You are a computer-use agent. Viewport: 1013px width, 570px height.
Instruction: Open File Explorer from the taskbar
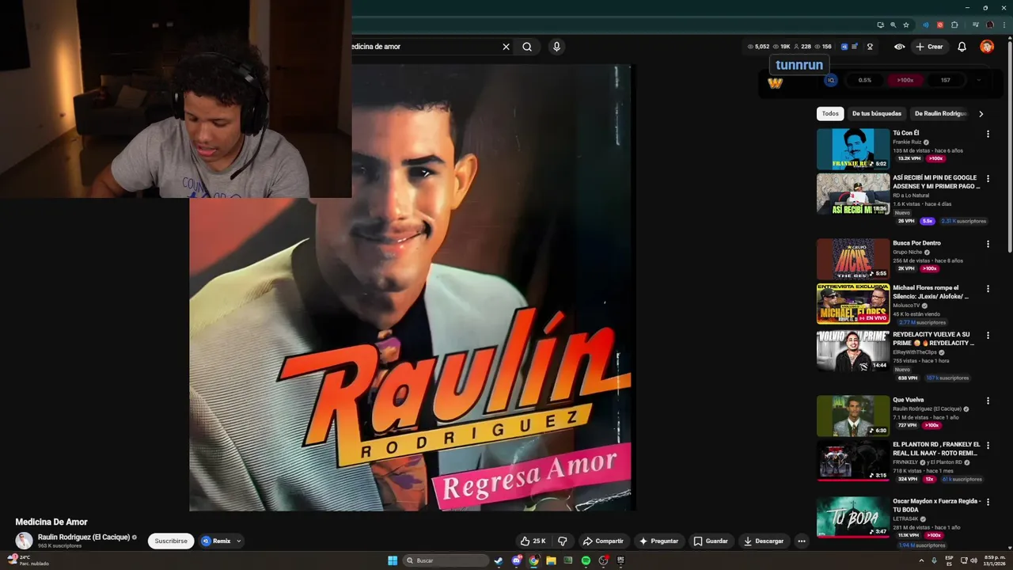(x=551, y=560)
